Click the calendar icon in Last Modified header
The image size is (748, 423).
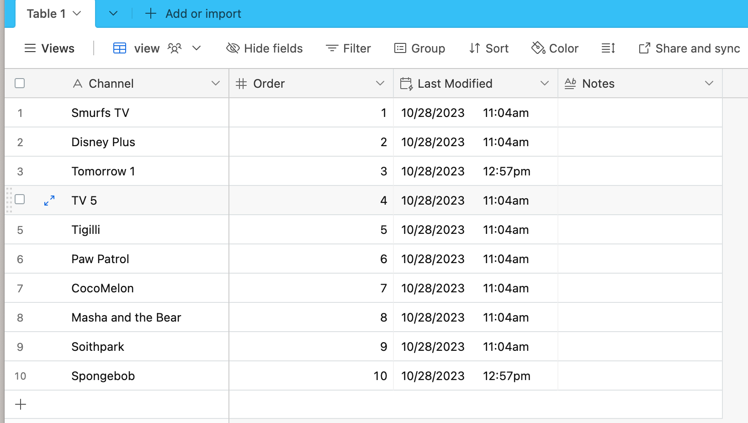point(407,84)
